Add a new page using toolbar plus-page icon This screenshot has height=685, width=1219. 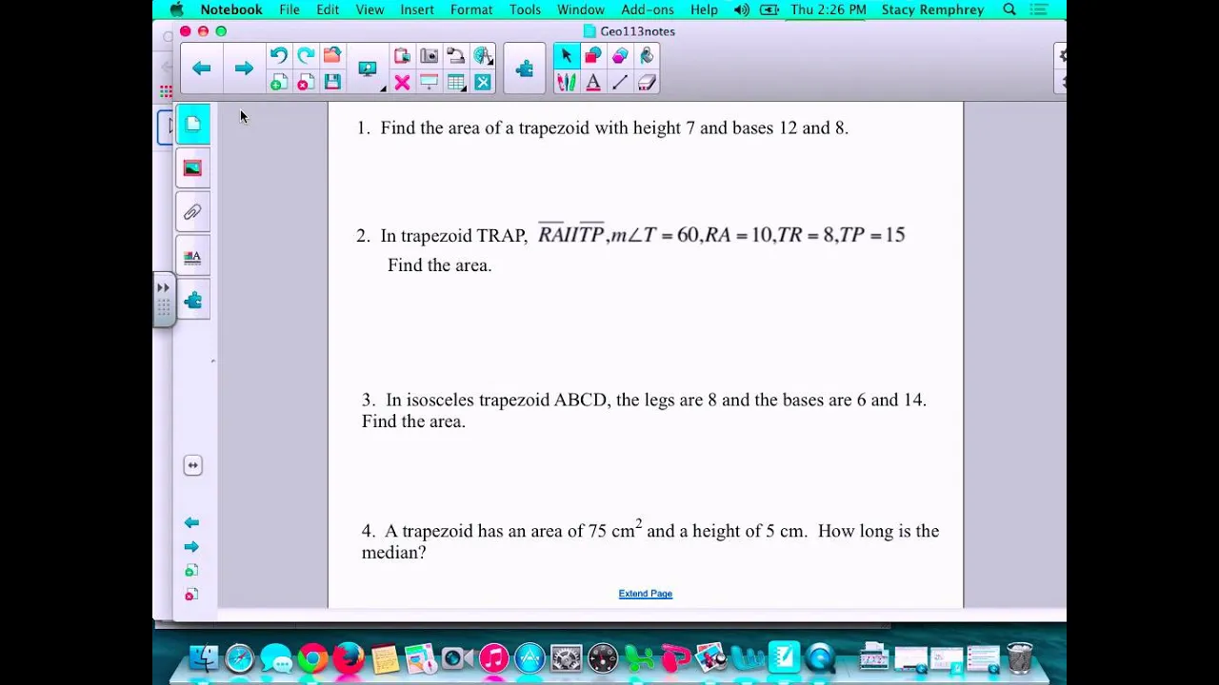click(278, 83)
